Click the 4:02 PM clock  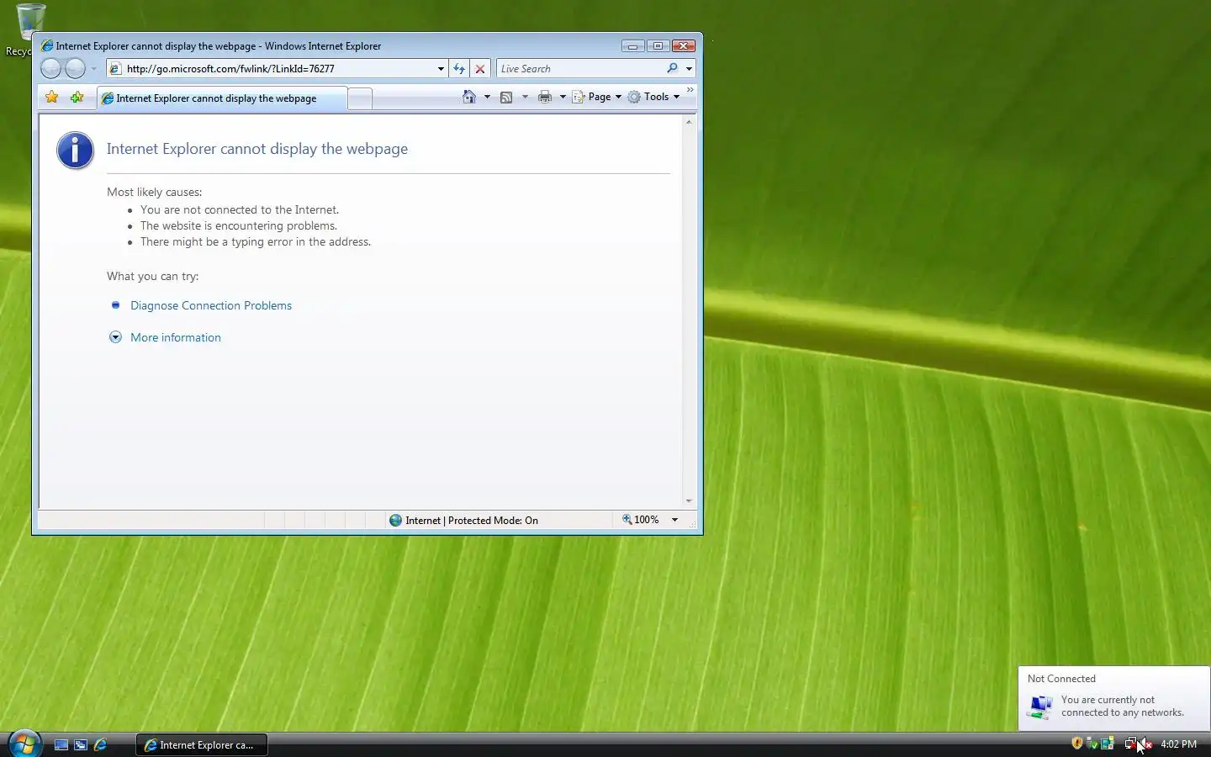(1178, 744)
